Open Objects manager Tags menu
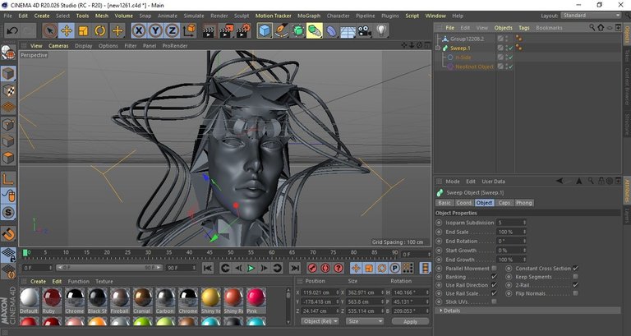The height and width of the screenshot is (336, 631). pyautogui.click(x=524, y=28)
